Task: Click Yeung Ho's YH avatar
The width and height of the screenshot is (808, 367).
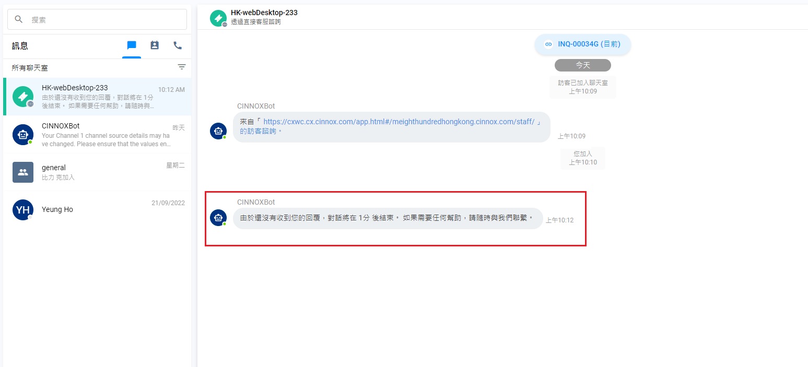Action: pos(22,209)
